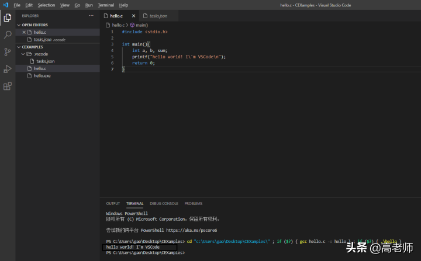Click 'Windows PowerShell' terminal text
Screen dimensions: 421x261
coord(127,214)
